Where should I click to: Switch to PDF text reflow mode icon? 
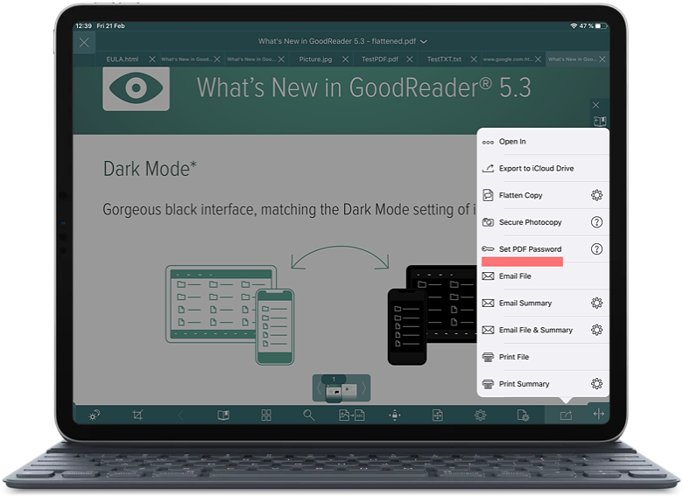point(352,415)
